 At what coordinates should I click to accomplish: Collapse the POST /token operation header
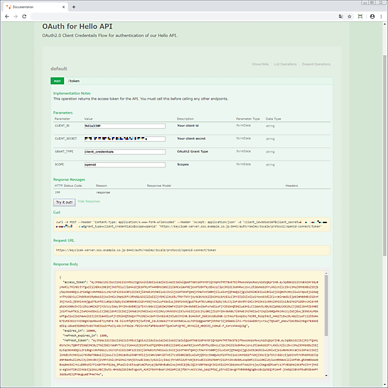(74, 81)
